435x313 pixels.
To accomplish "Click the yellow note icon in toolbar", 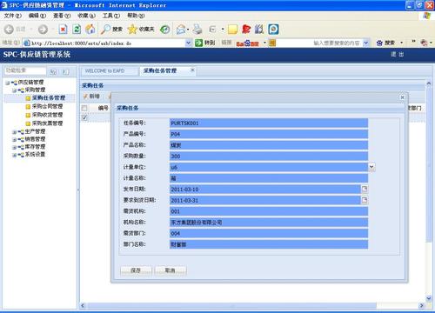I will click(x=232, y=29).
